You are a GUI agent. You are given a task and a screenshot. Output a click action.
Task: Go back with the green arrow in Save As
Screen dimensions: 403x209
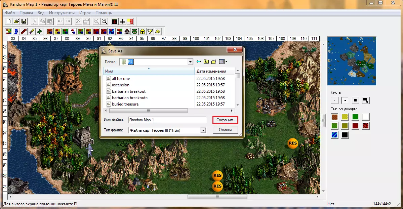(x=199, y=61)
